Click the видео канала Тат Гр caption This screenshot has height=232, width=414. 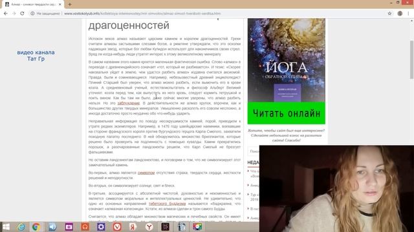click(x=36, y=55)
